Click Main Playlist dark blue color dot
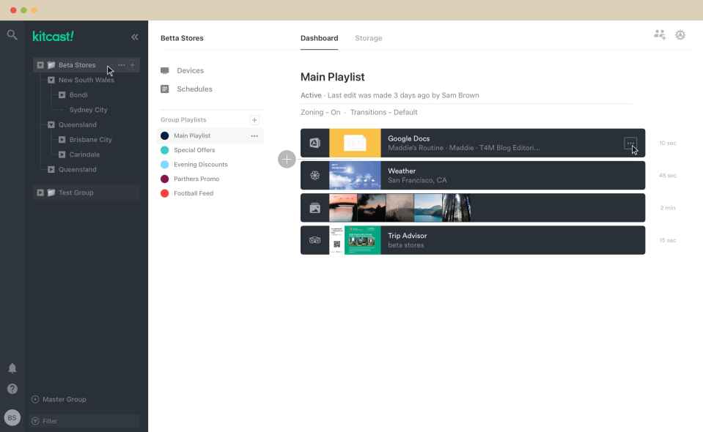703x432 pixels. (164, 135)
